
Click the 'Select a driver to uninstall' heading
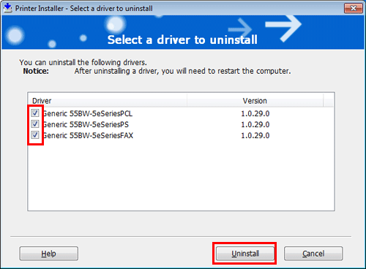(182, 39)
